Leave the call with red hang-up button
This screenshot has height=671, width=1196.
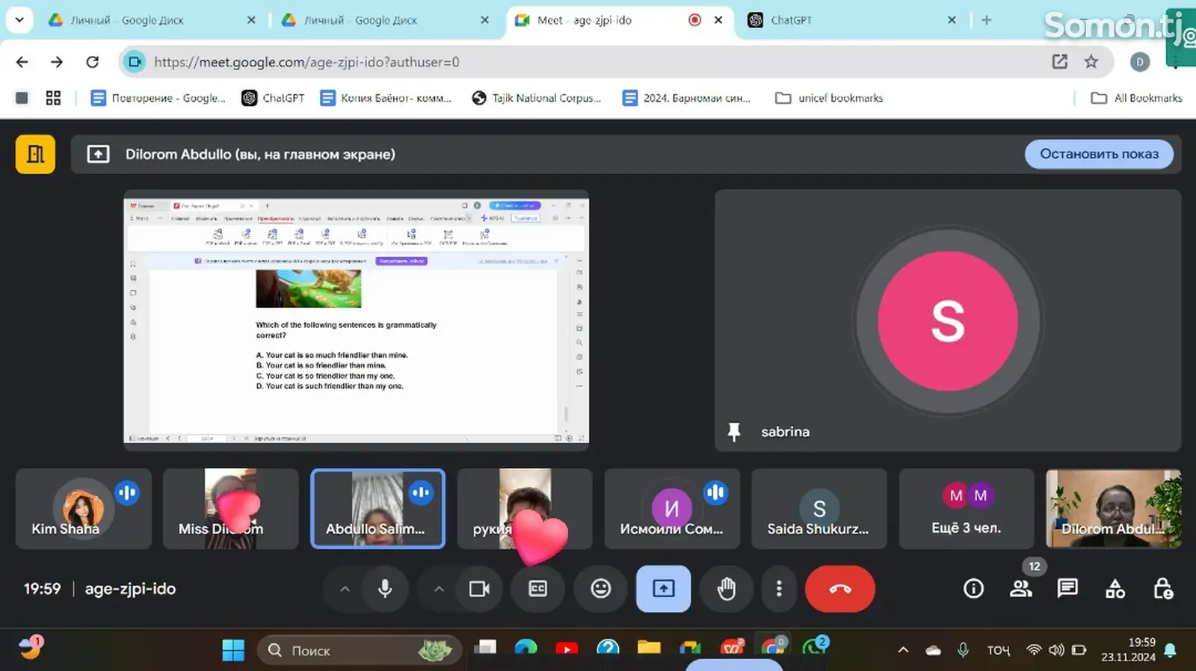[840, 589]
